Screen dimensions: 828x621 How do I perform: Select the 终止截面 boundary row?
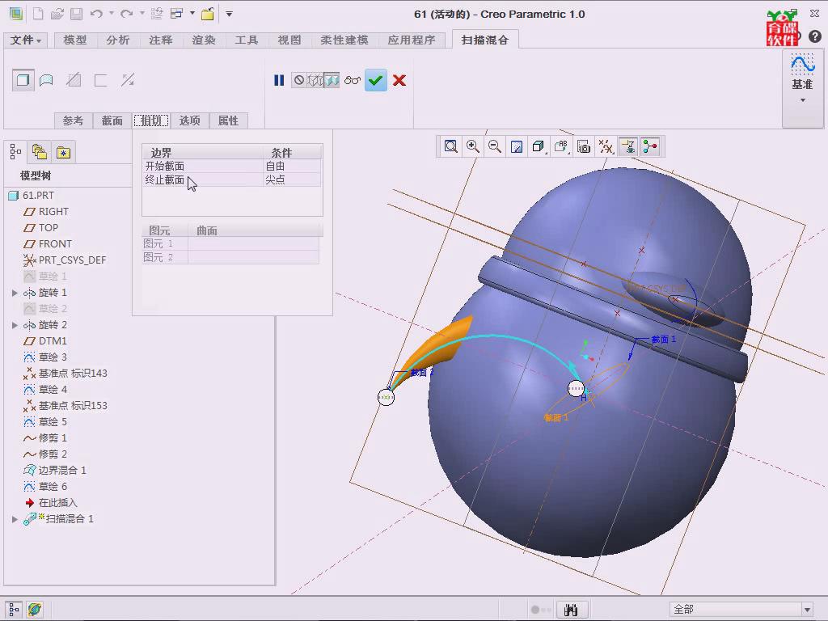click(x=232, y=180)
